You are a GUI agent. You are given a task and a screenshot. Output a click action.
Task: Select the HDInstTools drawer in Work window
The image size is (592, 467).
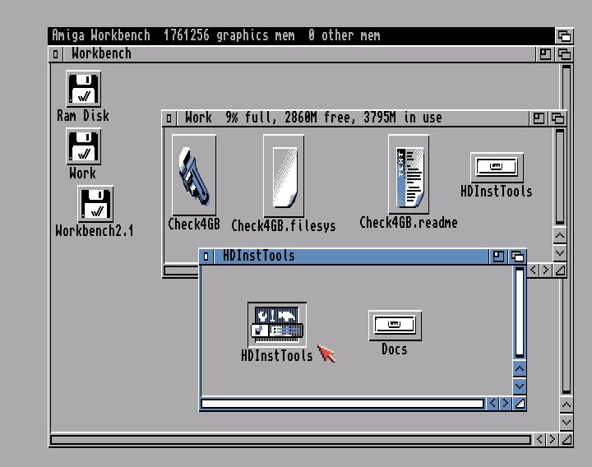(x=497, y=168)
